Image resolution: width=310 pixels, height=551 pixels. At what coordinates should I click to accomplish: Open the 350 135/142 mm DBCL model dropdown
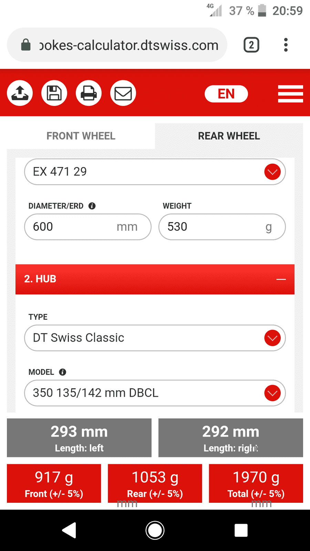pos(155,393)
